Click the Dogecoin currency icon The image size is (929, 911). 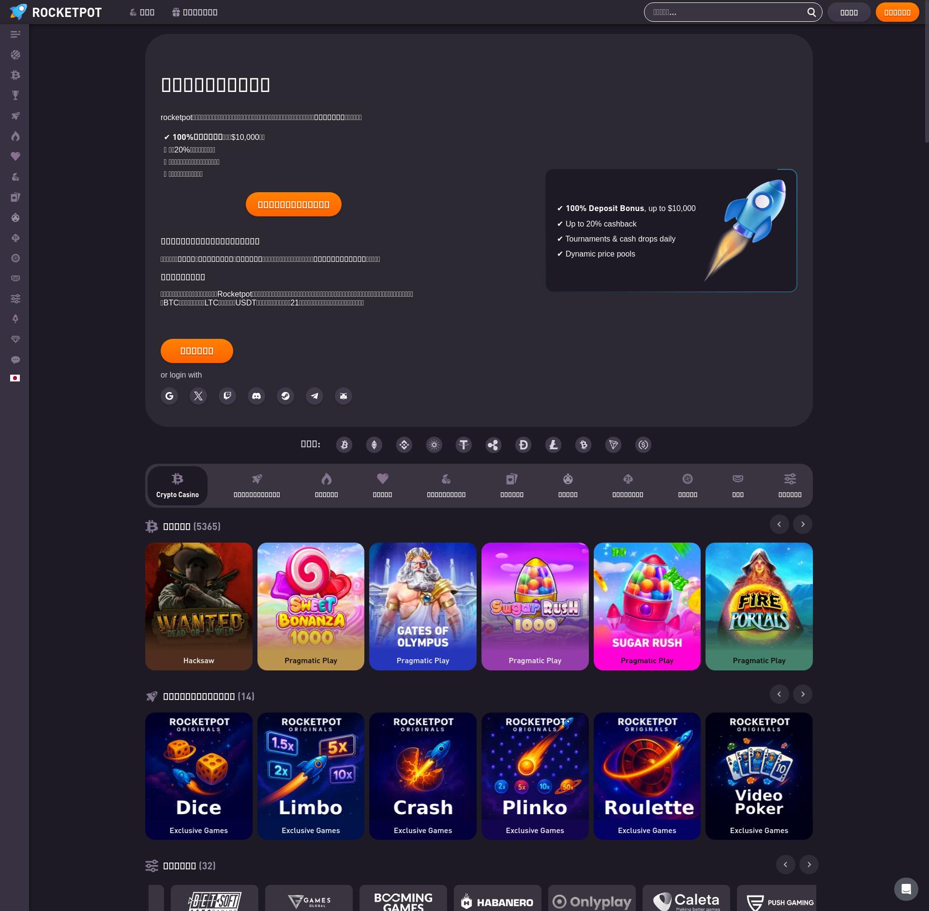pos(523,445)
